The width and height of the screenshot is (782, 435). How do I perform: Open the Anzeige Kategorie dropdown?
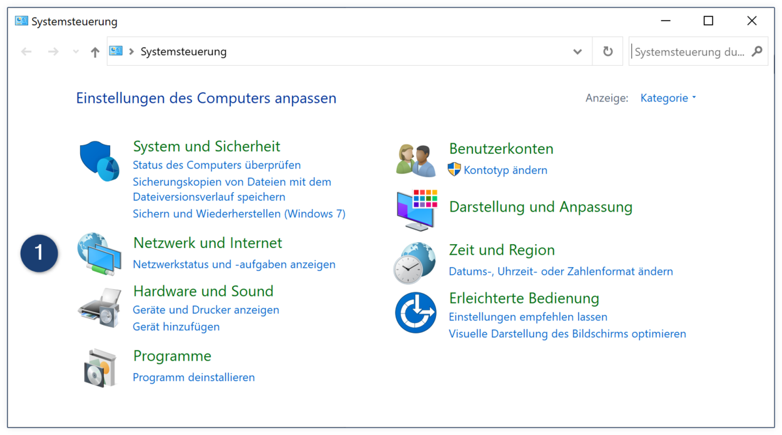(669, 98)
